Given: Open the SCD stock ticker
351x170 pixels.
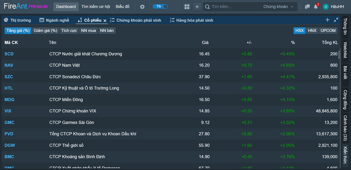Looking at the screenshot, I should click(x=9, y=54).
